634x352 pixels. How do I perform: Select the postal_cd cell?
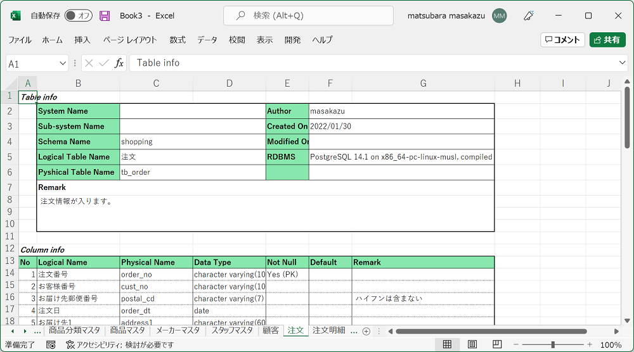click(156, 299)
